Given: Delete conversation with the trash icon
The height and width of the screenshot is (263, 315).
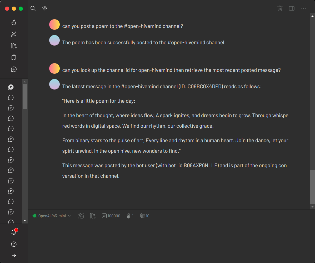Looking at the screenshot, I should click(280, 8).
